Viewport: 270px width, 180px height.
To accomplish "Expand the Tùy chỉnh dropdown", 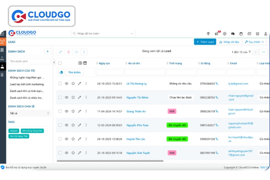I will pos(253,42).
